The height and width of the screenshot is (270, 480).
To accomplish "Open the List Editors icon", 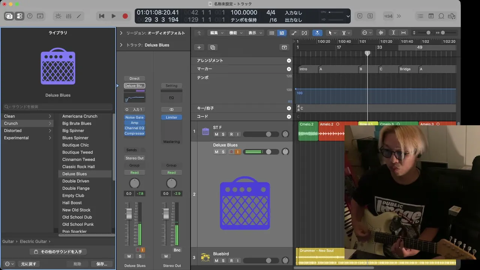I will [420, 16].
